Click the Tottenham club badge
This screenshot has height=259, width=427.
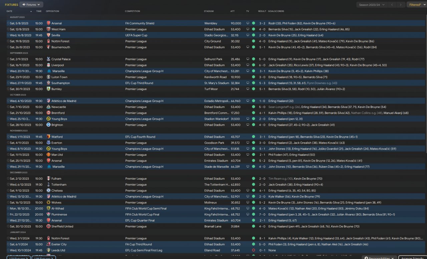tap(48, 185)
